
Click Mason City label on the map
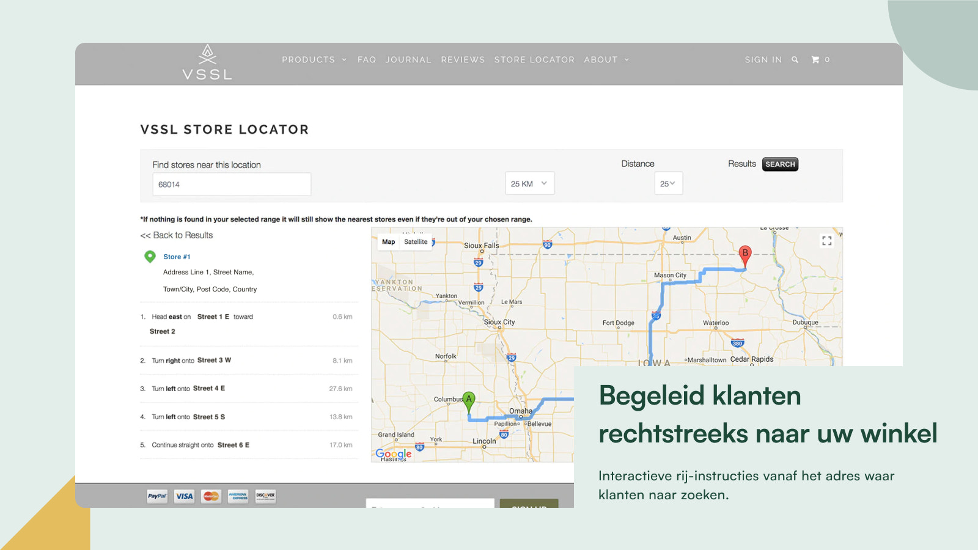click(670, 276)
